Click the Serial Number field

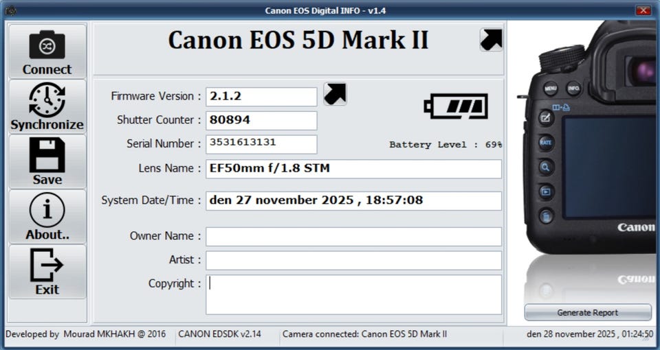pyautogui.click(x=261, y=144)
